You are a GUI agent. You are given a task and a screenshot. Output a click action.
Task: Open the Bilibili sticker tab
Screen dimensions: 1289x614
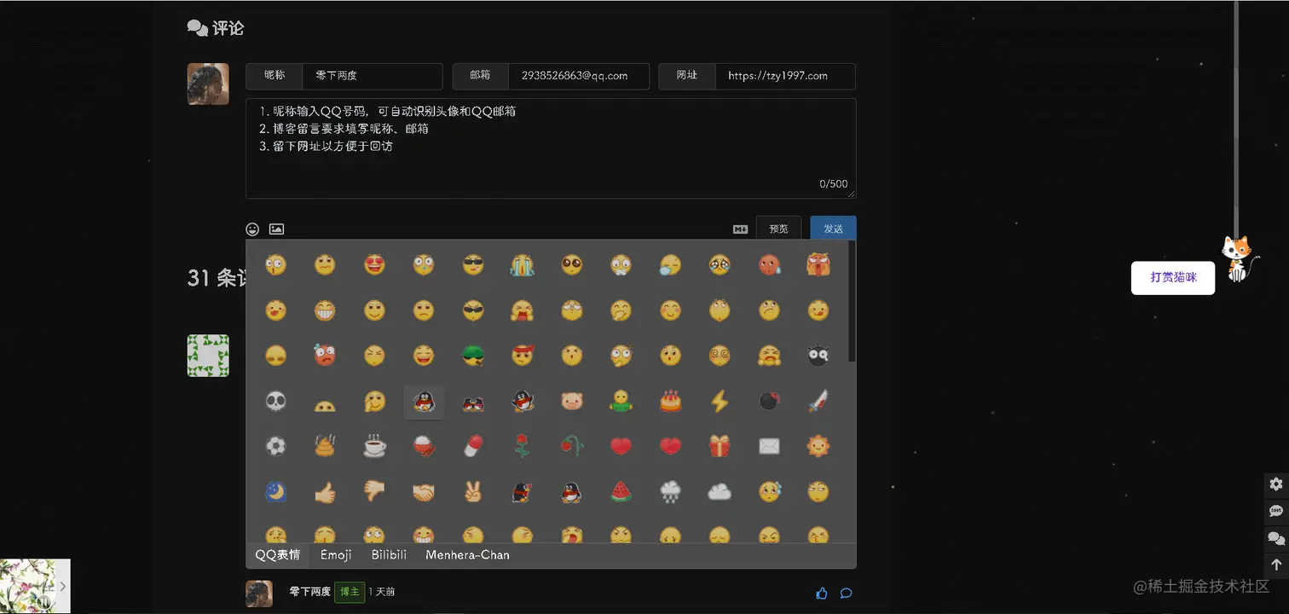tap(389, 555)
